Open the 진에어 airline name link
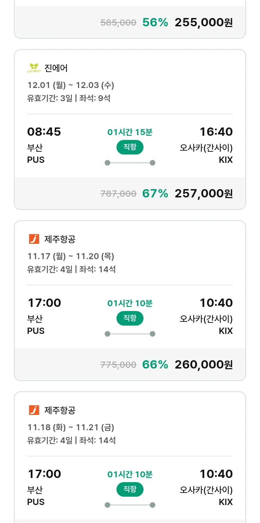 pos(56,68)
